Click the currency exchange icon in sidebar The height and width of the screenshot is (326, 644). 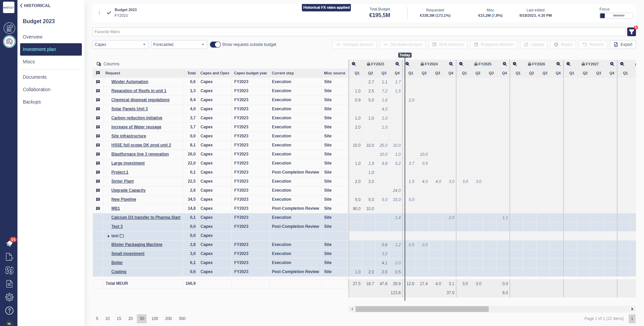click(9, 270)
